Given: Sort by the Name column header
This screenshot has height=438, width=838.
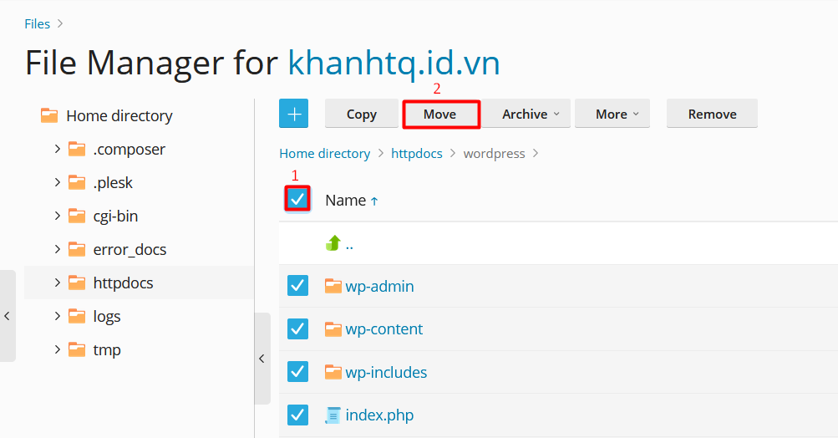Looking at the screenshot, I should (345, 200).
